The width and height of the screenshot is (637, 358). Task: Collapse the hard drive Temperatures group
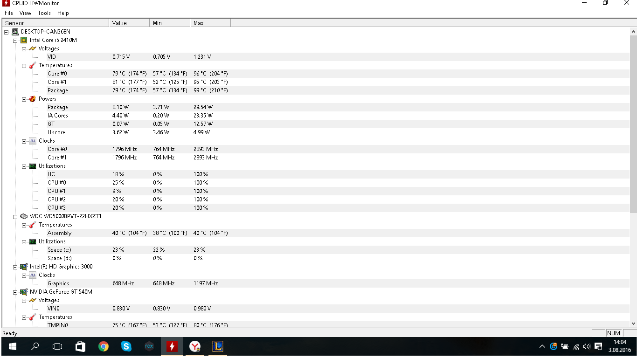(24, 225)
